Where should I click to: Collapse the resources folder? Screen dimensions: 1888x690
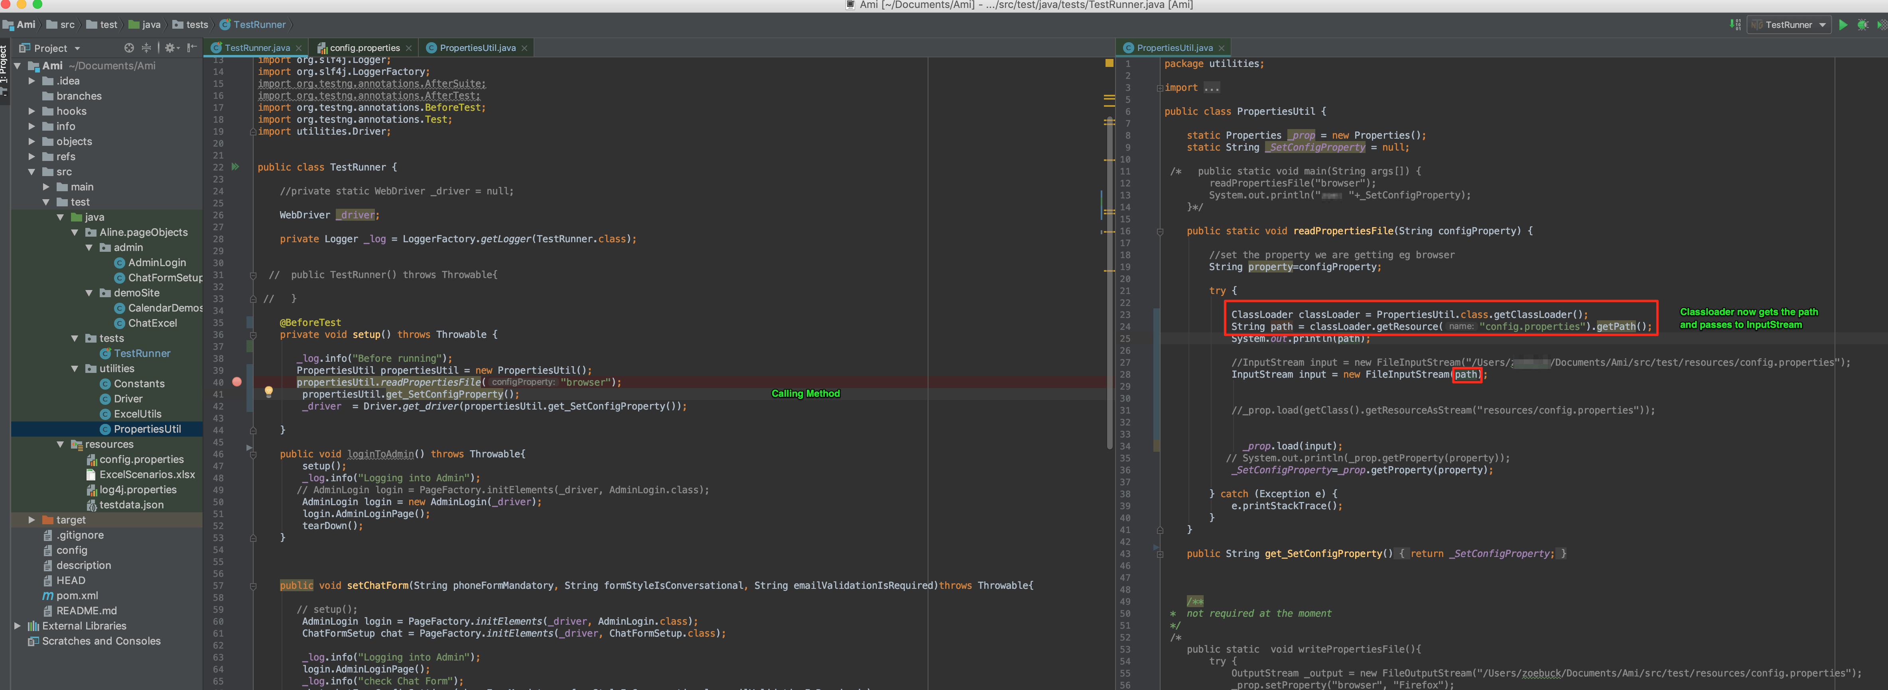point(60,445)
